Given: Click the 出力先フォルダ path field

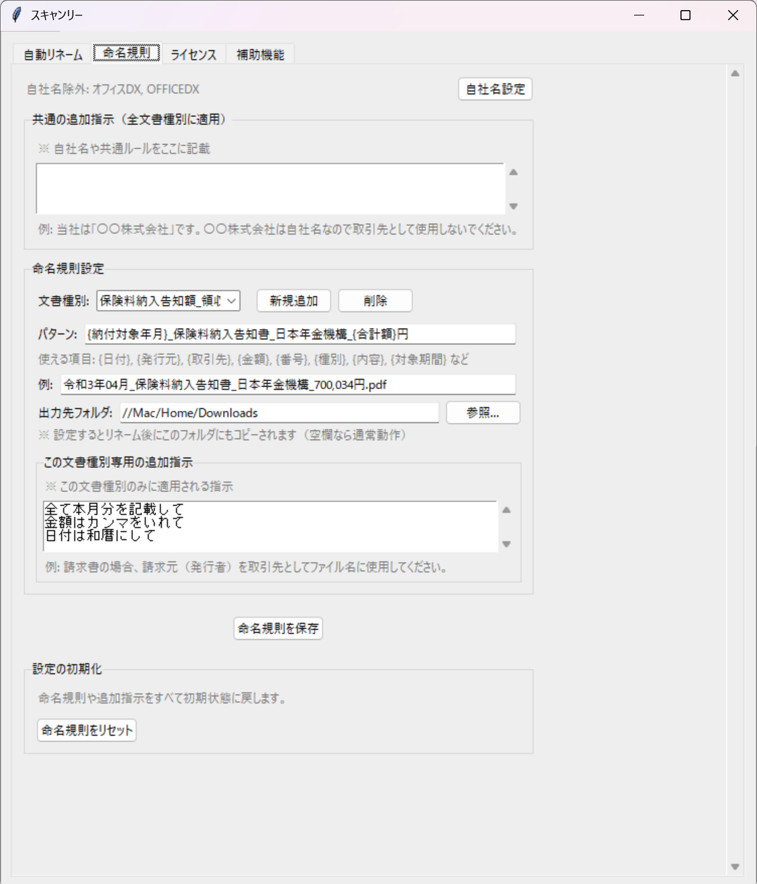Looking at the screenshot, I should pyautogui.click(x=279, y=413).
